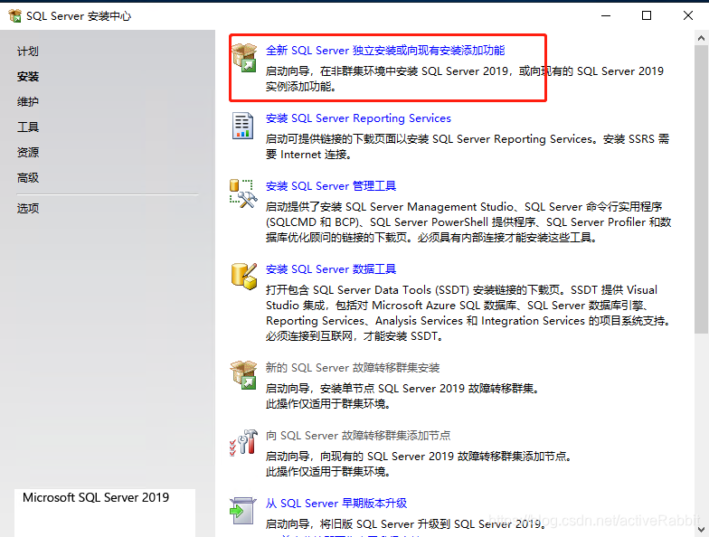Click the new standalone installation package icon

pyautogui.click(x=244, y=58)
